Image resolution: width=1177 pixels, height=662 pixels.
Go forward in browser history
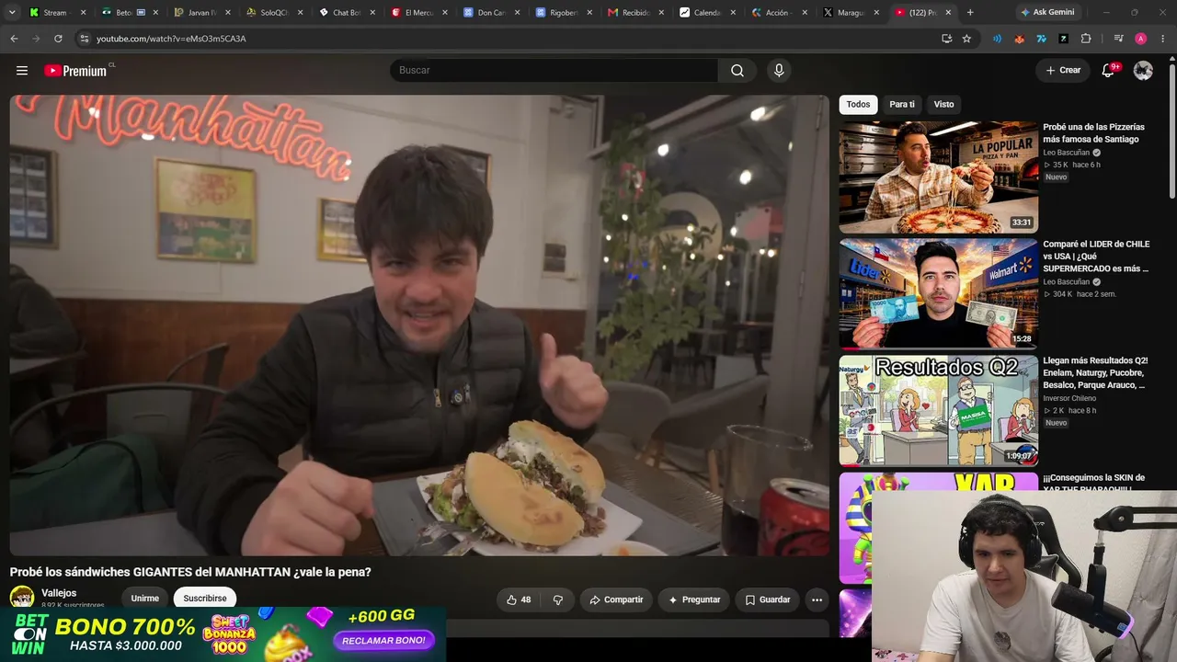[36, 39]
